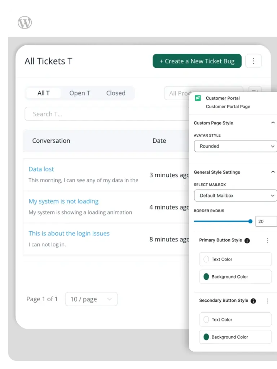Viewport: 277px width, 369px height.
Task: Open Secondary Button Style options menu
Action: (x=267, y=301)
